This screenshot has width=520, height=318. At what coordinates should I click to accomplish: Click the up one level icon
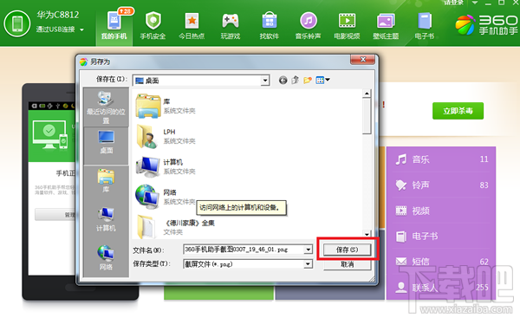coord(295,81)
